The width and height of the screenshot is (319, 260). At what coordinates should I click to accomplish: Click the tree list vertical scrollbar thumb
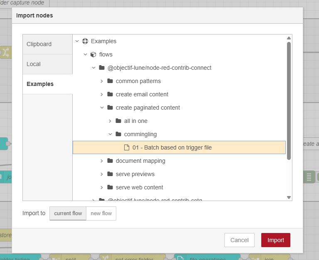(289, 100)
